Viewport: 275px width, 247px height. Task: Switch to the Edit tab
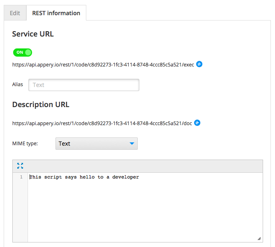15,13
